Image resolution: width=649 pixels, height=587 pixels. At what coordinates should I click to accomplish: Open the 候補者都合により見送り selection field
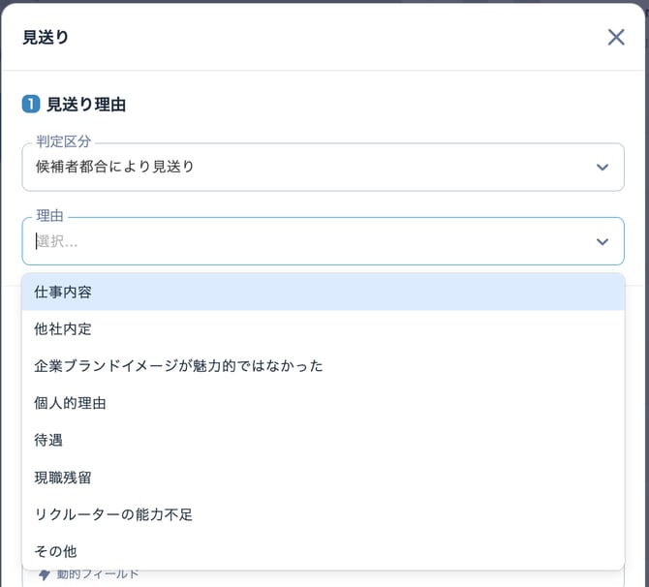(x=291, y=168)
